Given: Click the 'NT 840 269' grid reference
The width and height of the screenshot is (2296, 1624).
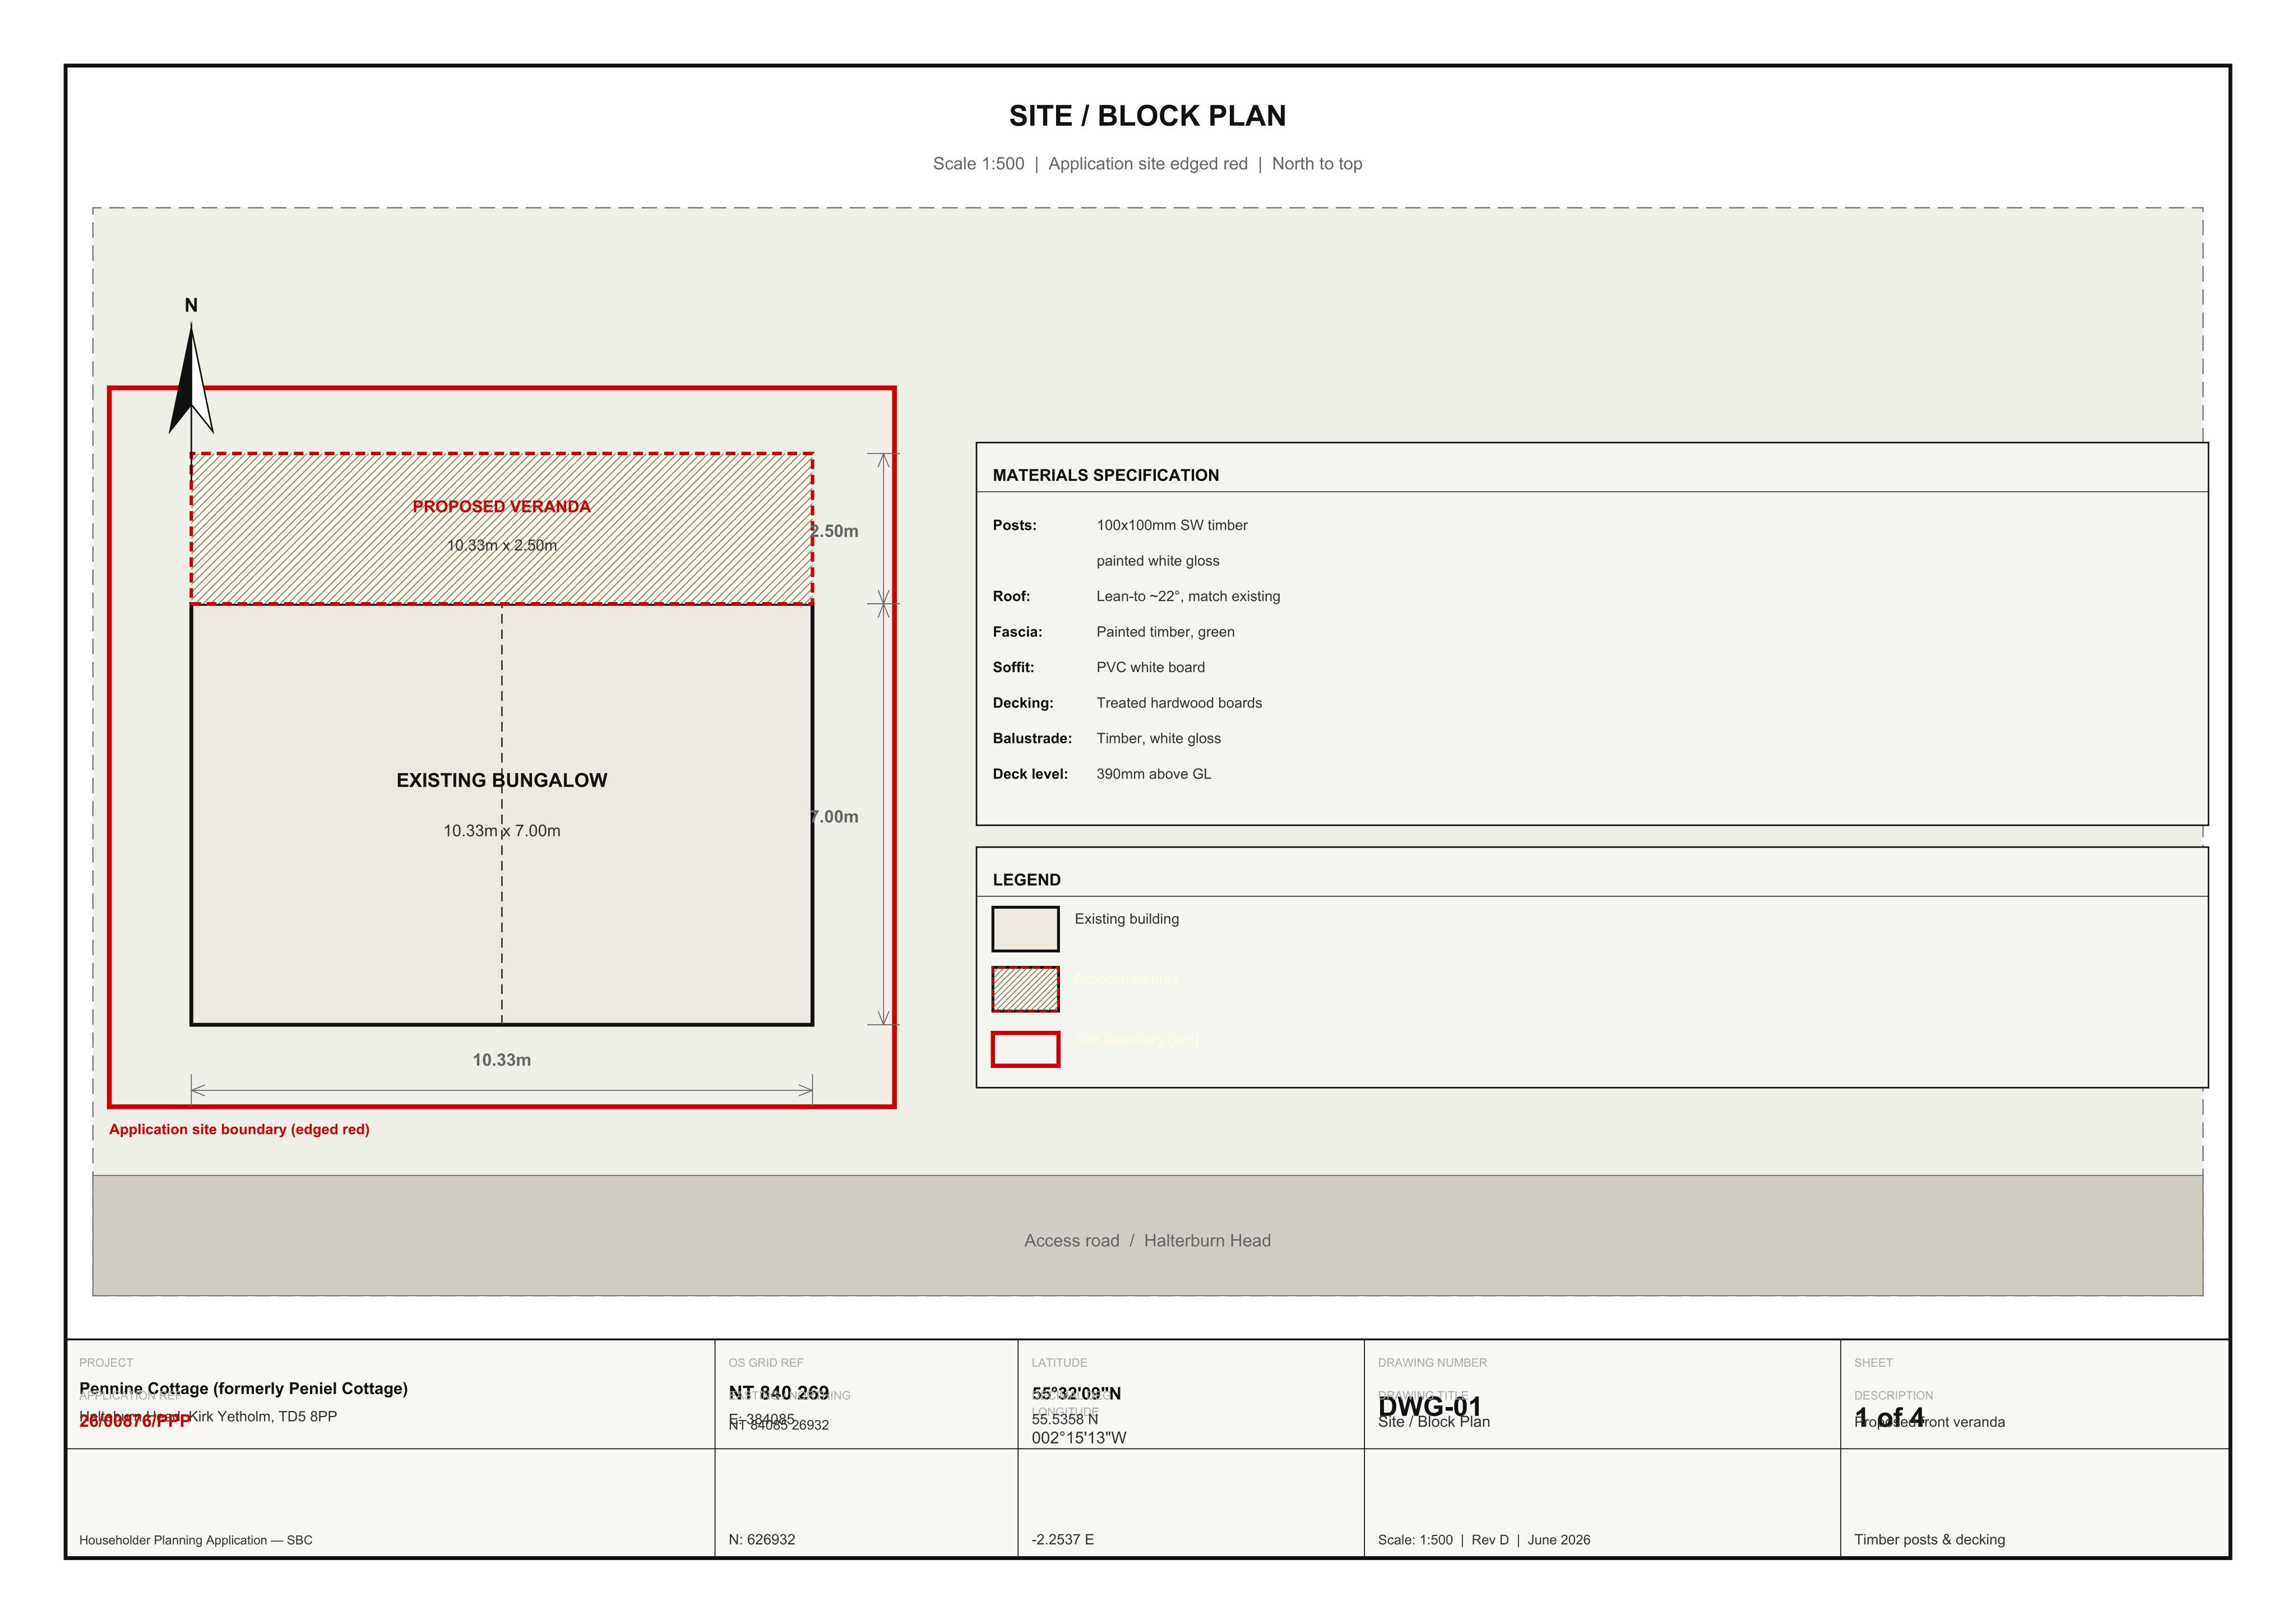Looking at the screenshot, I should click(x=778, y=1393).
